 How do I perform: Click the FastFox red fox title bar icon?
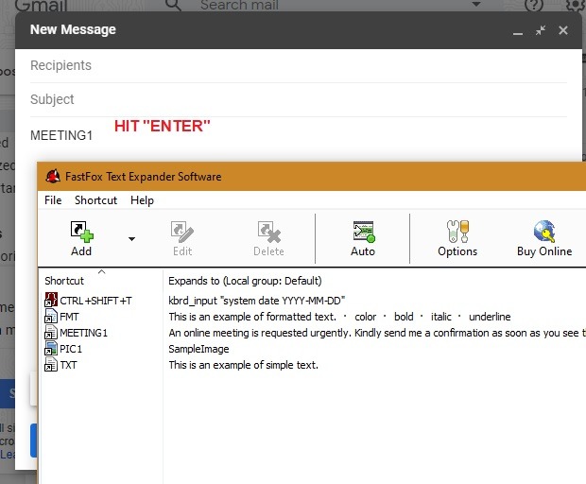point(53,176)
